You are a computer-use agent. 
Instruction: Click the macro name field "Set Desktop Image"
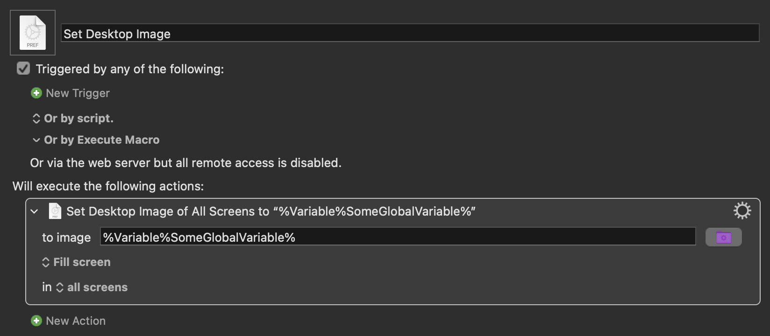(x=409, y=34)
